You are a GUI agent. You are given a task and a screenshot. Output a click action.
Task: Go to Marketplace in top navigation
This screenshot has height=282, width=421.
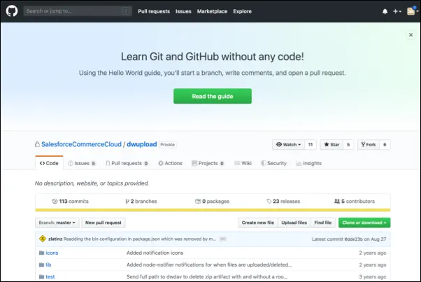[212, 11]
